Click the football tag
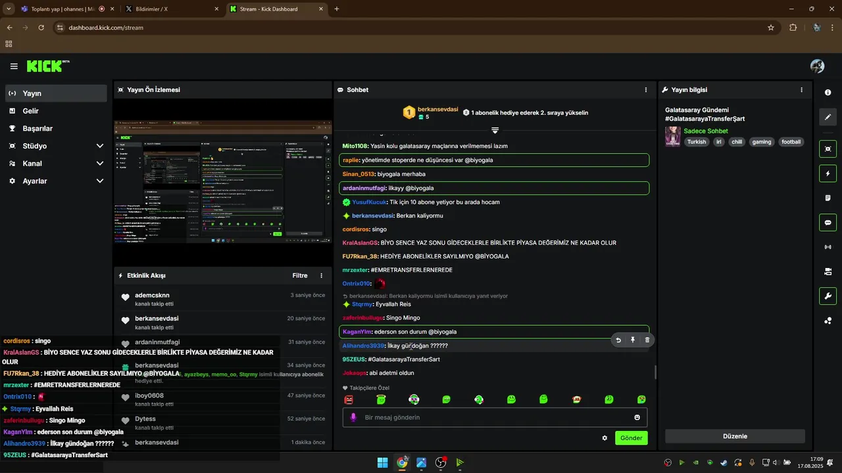The height and width of the screenshot is (473, 842). tap(791, 142)
